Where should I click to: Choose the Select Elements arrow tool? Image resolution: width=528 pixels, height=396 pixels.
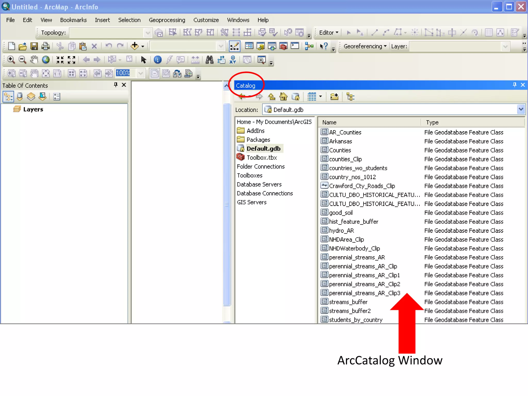coord(144,60)
